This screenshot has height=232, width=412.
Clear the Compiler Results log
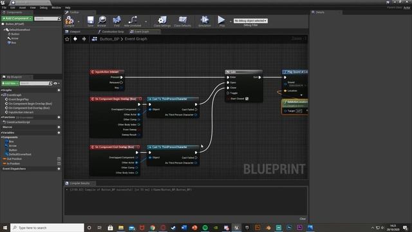pos(303,219)
